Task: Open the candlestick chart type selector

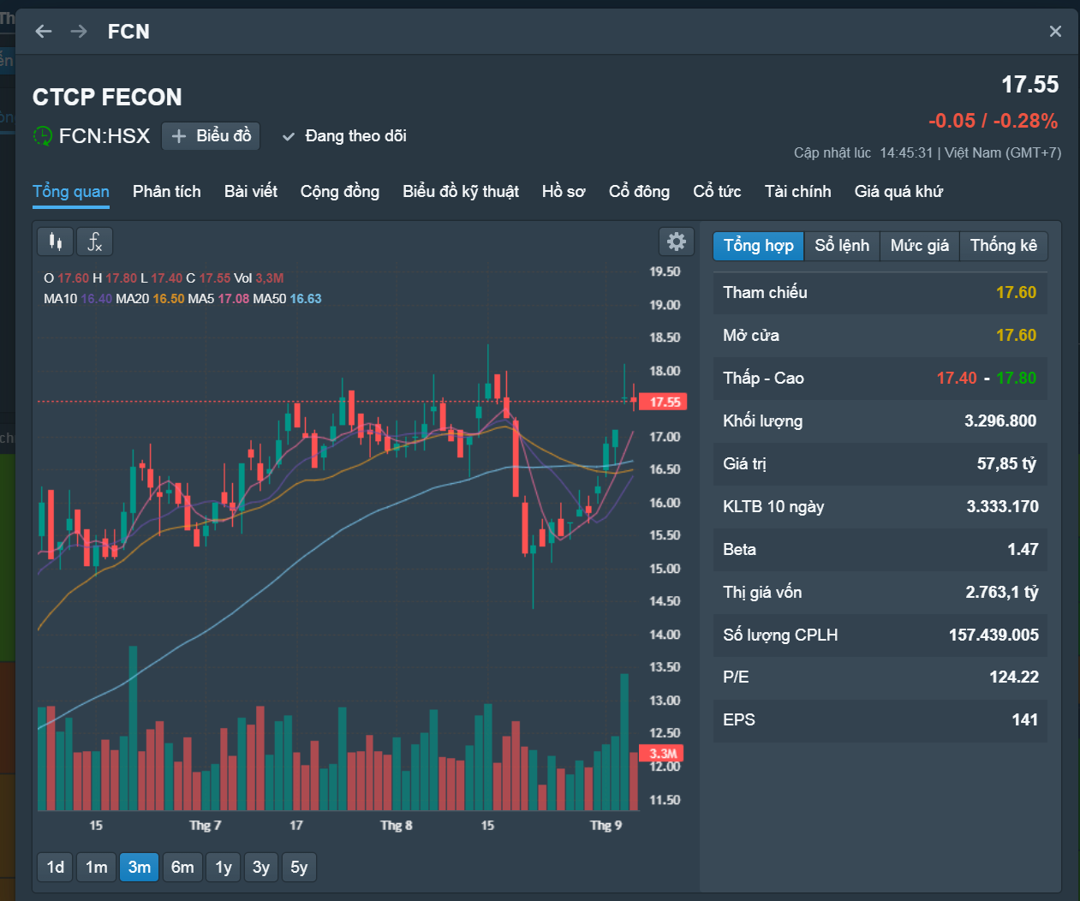Action: click(56, 242)
